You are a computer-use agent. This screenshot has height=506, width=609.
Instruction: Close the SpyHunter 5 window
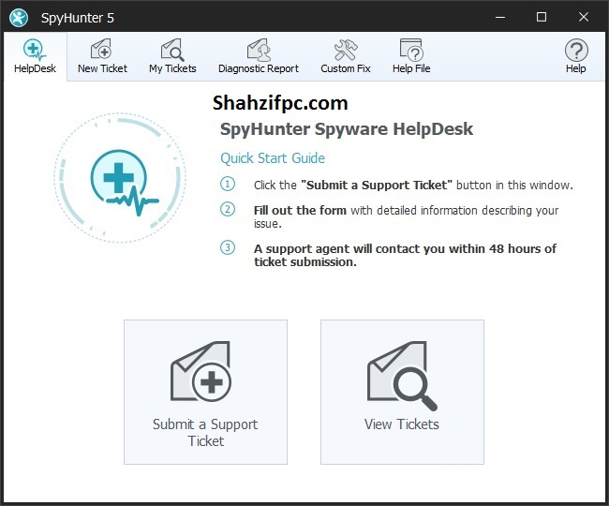point(584,17)
